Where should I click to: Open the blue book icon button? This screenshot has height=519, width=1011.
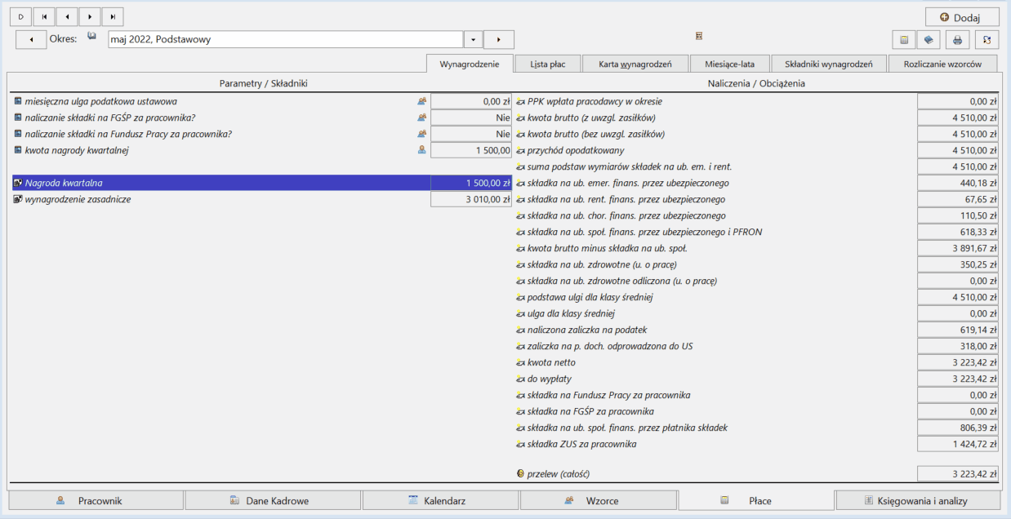pyautogui.click(x=928, y=39)
